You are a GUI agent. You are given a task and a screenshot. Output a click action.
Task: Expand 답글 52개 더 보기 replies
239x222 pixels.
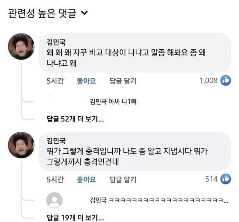[75, 119]
